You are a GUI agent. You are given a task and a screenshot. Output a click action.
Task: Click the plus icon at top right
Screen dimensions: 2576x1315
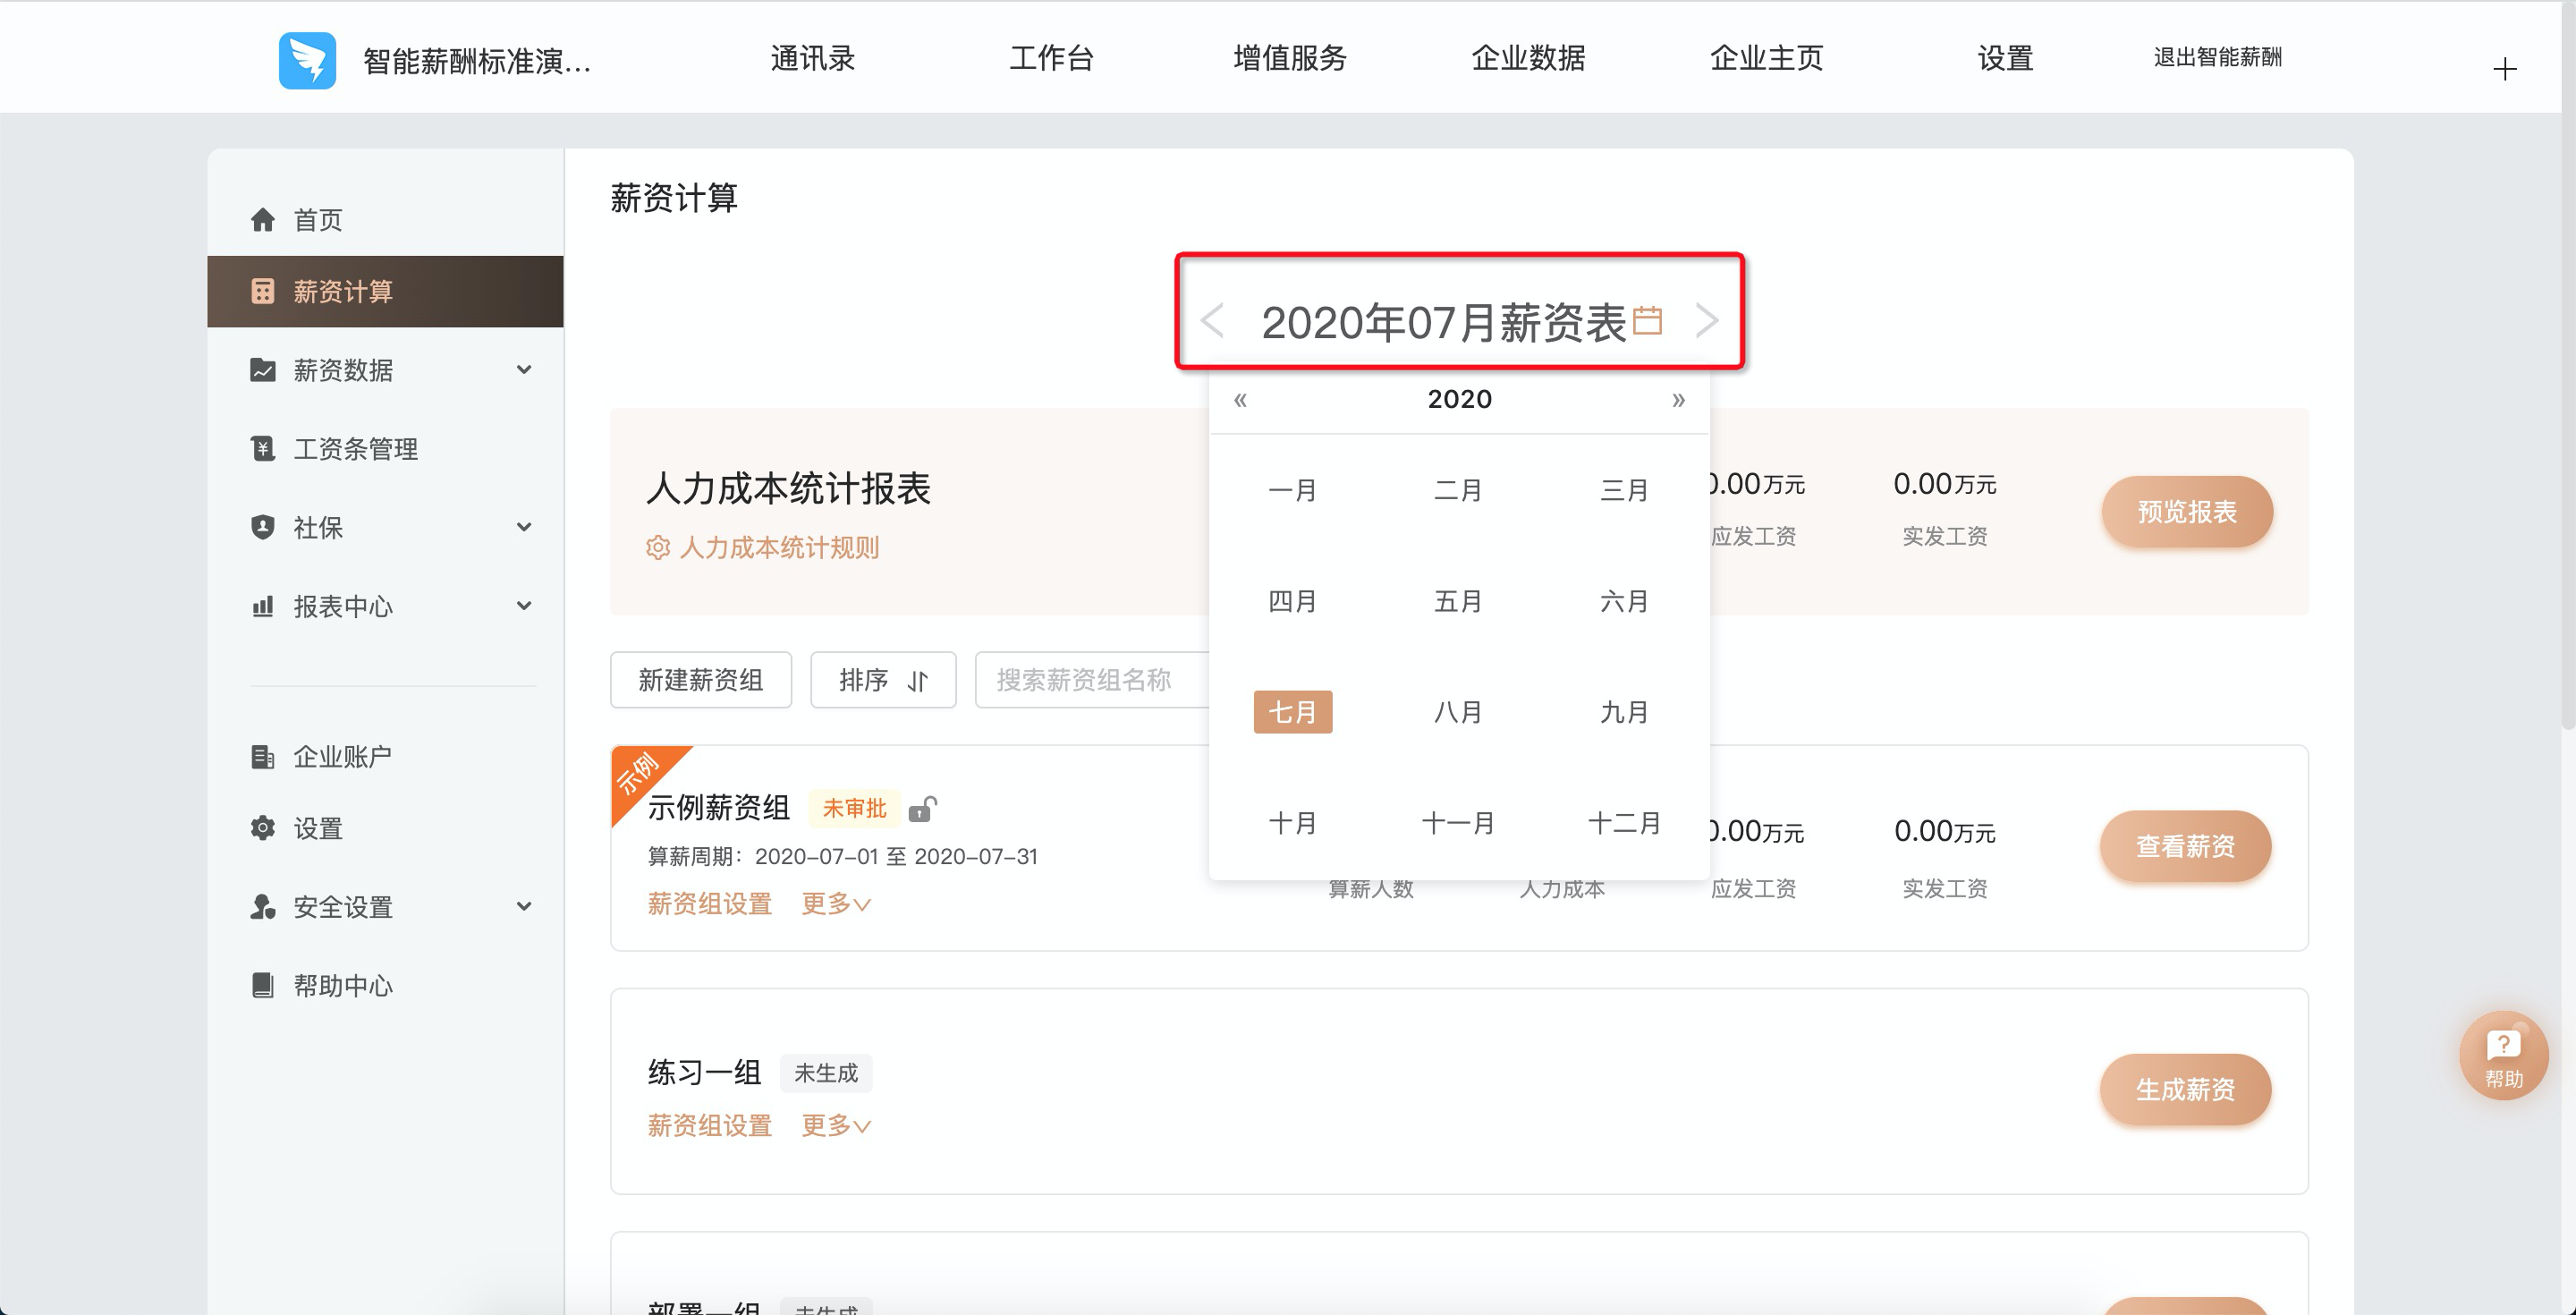(x=2504, y=70)
